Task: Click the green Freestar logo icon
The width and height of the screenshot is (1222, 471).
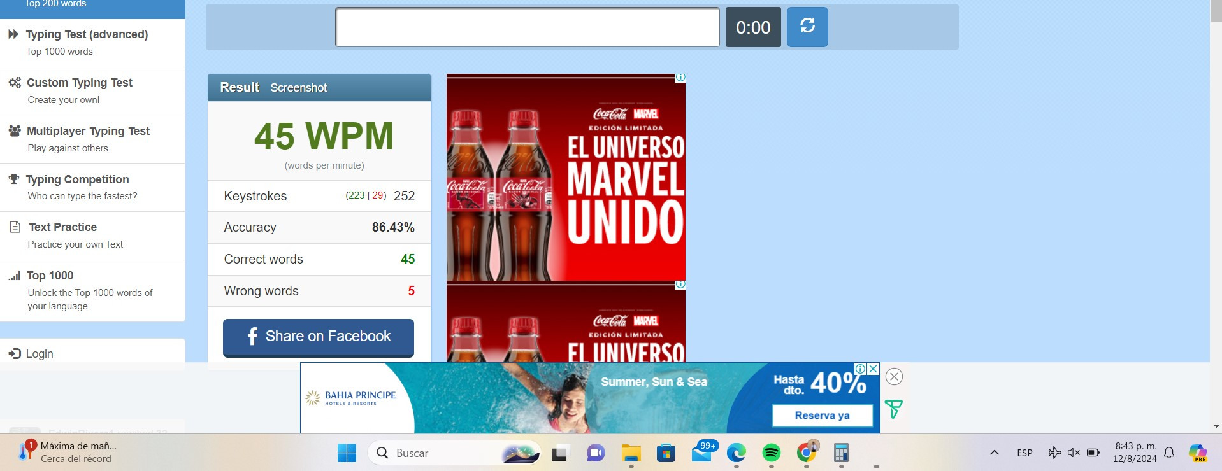Action: tap(894, 409)
